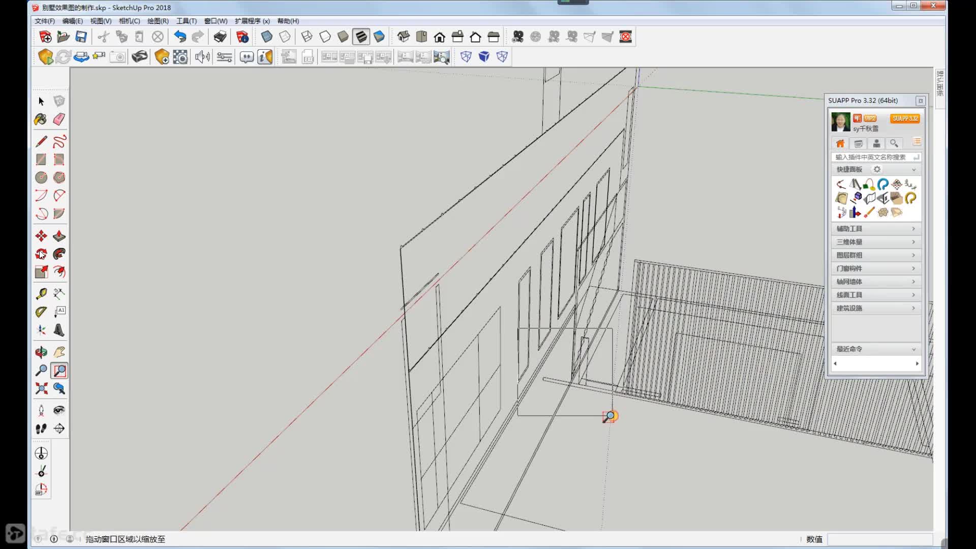This screenshot has height=549, width=976.
Task: Click the Front view house icon
Action: click(440, 37)
